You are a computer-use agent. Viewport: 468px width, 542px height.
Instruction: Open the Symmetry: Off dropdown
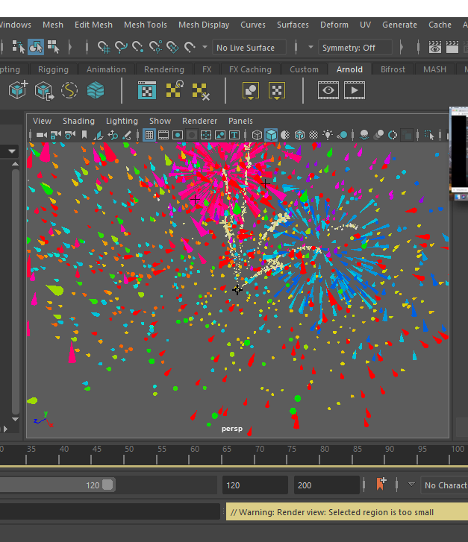point(355,48)
